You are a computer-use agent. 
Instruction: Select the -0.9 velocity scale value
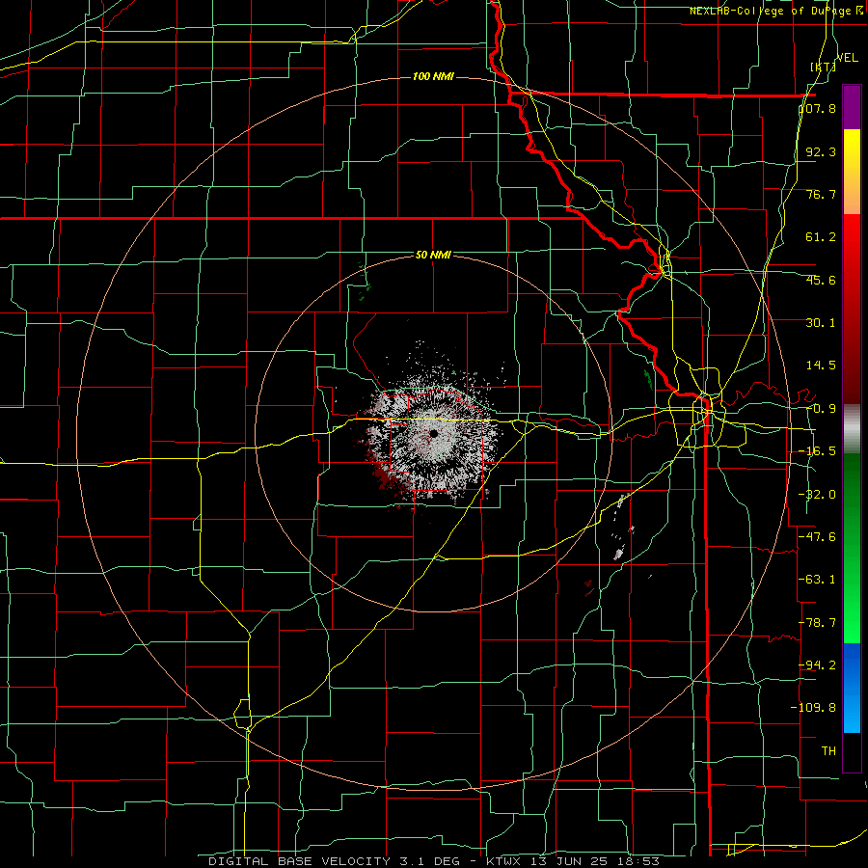pyautogui.click(x=821, y=409)
